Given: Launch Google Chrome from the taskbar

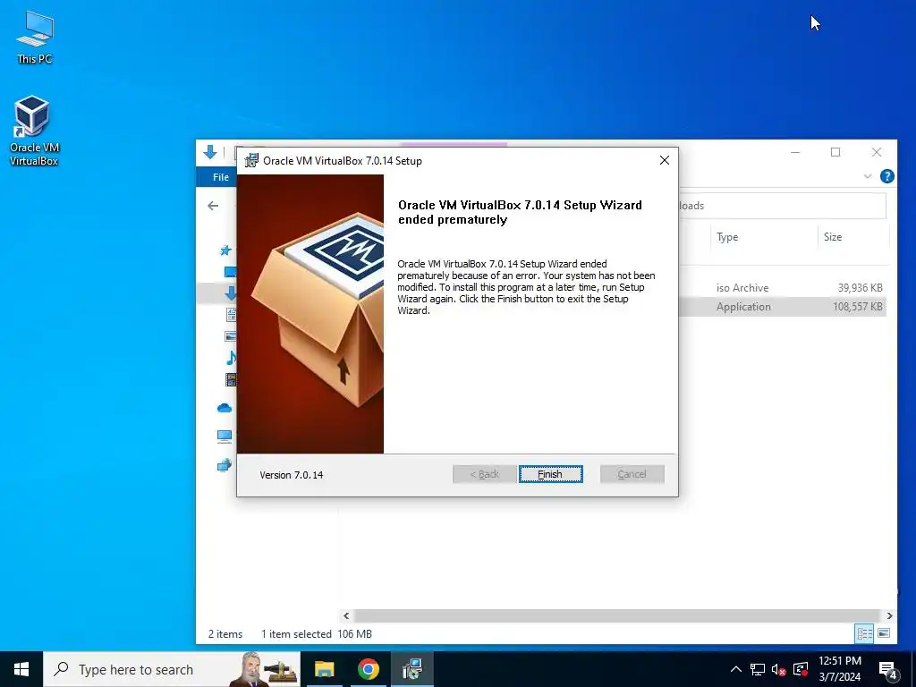Looking at the screenshot, I should tap(368, 669).
